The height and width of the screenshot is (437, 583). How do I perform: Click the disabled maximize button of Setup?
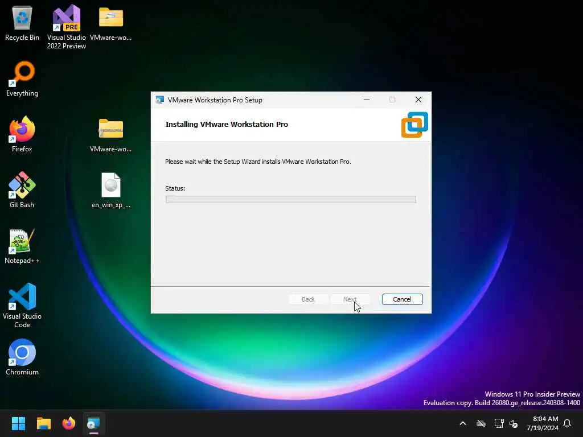pyautogui.click(x=392, y=100)
